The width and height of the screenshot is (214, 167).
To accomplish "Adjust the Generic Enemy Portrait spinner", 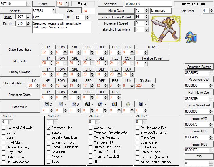I will click(x=147, y=17).
